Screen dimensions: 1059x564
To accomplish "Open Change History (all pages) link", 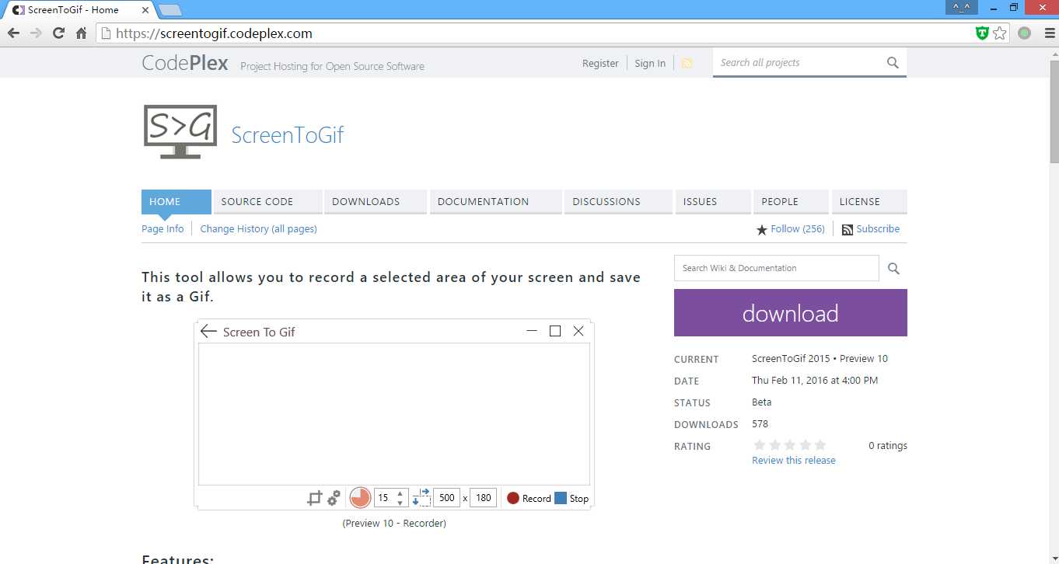I will (x=258, y=229).
